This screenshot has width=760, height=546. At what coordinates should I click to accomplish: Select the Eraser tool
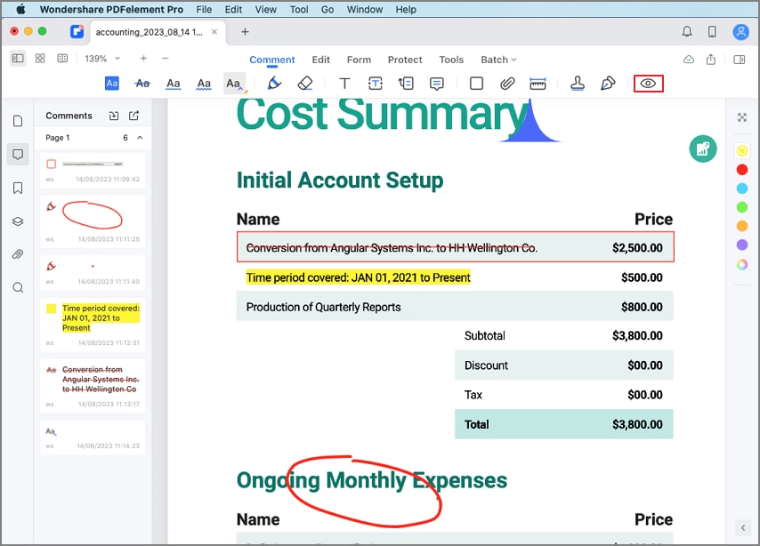pyautogui.click(x=305, y=84)
